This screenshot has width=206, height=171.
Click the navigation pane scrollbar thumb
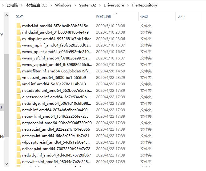point(6,96)
